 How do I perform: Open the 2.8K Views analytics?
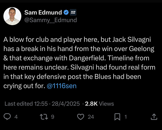click(99, 104)
